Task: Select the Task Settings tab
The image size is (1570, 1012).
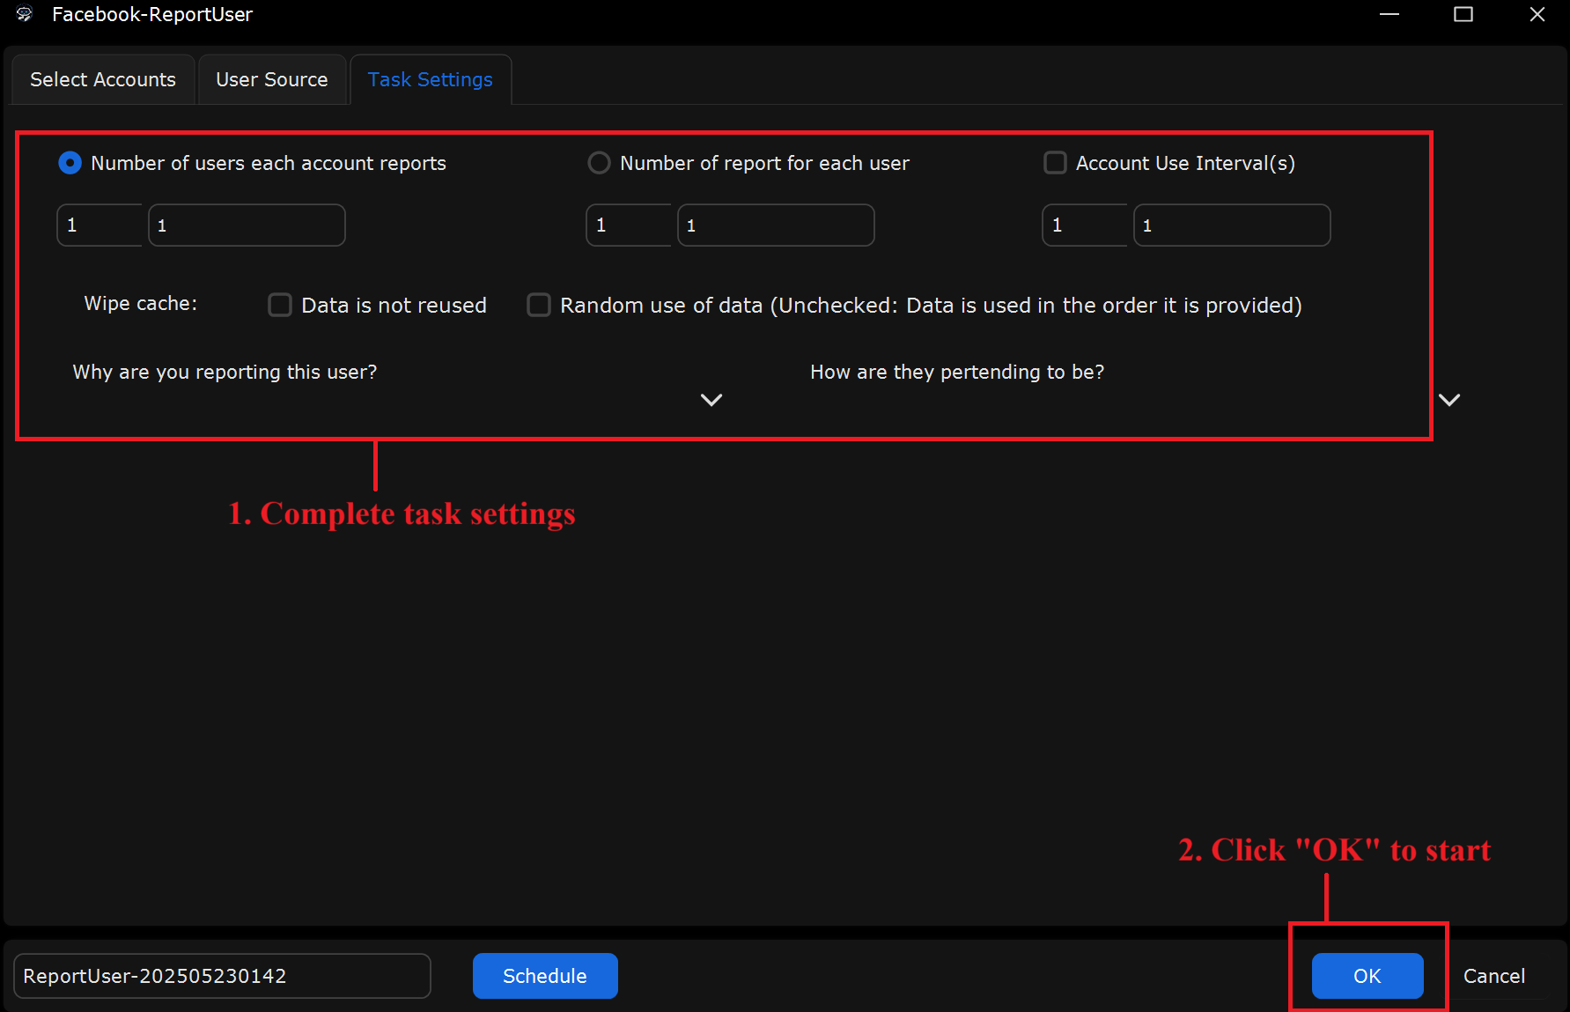Action: pyautogui.click(x=431, y=79)
